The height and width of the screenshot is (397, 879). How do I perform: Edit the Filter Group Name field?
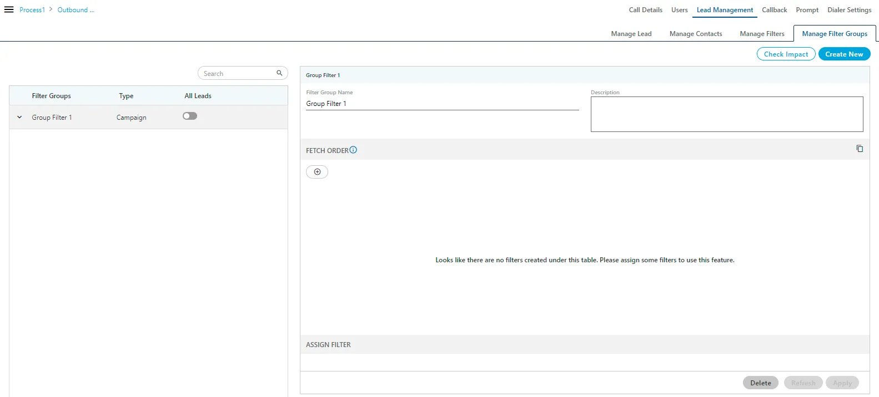442,104
